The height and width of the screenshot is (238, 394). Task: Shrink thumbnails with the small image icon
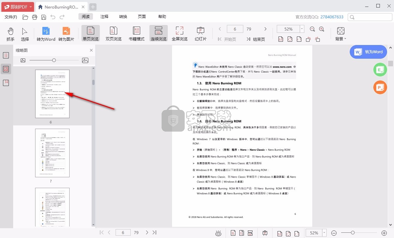(x=23, y=60)
